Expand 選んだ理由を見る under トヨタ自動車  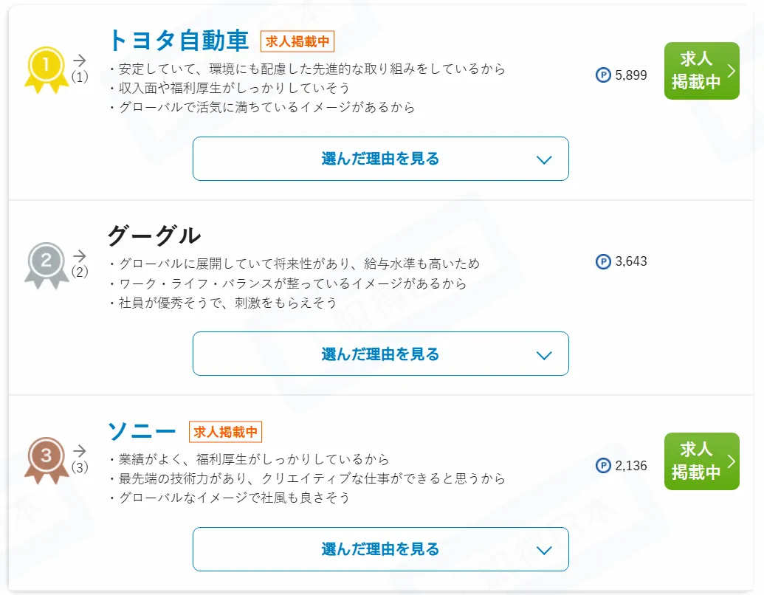point(380,159)
